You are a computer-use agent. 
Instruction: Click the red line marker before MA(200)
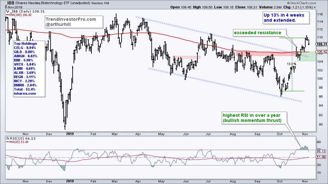coord(8,15)
